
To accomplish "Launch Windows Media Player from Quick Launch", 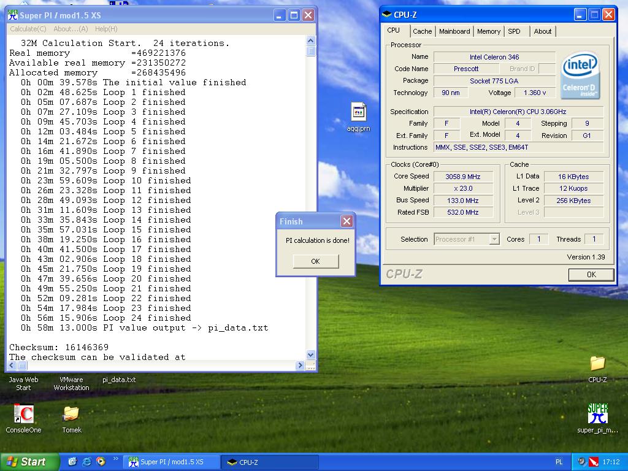I will coord(101,461).
